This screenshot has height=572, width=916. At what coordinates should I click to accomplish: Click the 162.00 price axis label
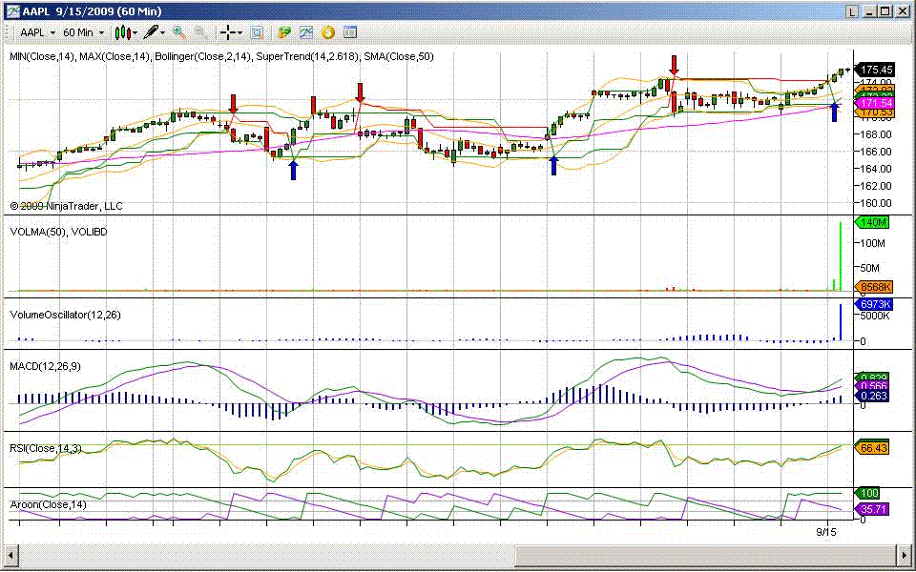[x=878, y=186]
